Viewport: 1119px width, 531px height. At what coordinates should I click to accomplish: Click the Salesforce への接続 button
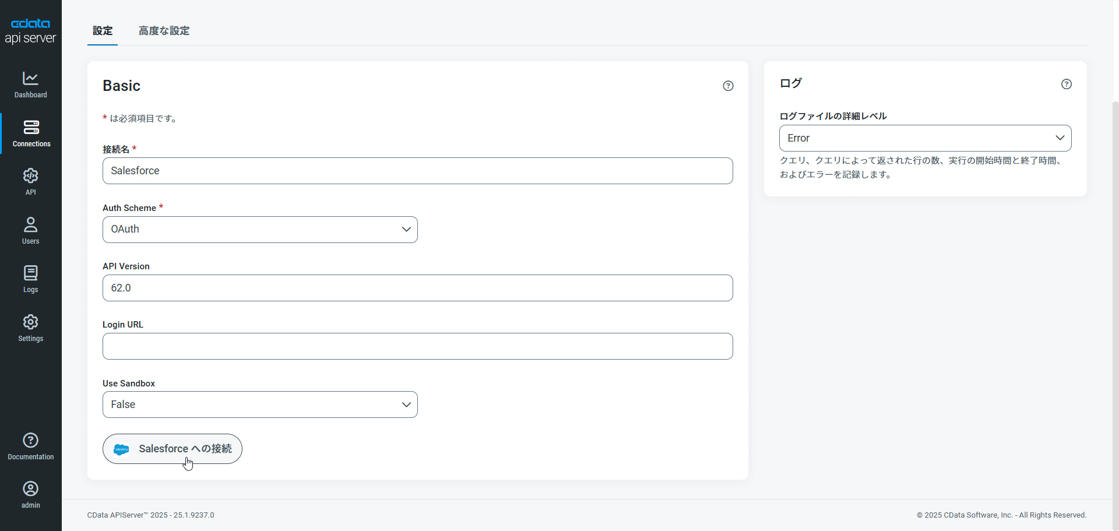coord(173,449)
